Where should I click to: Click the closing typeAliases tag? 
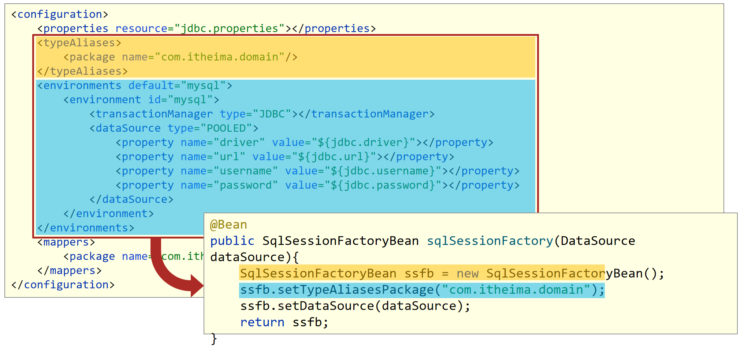pyautogui.click(x=82, y=71)
